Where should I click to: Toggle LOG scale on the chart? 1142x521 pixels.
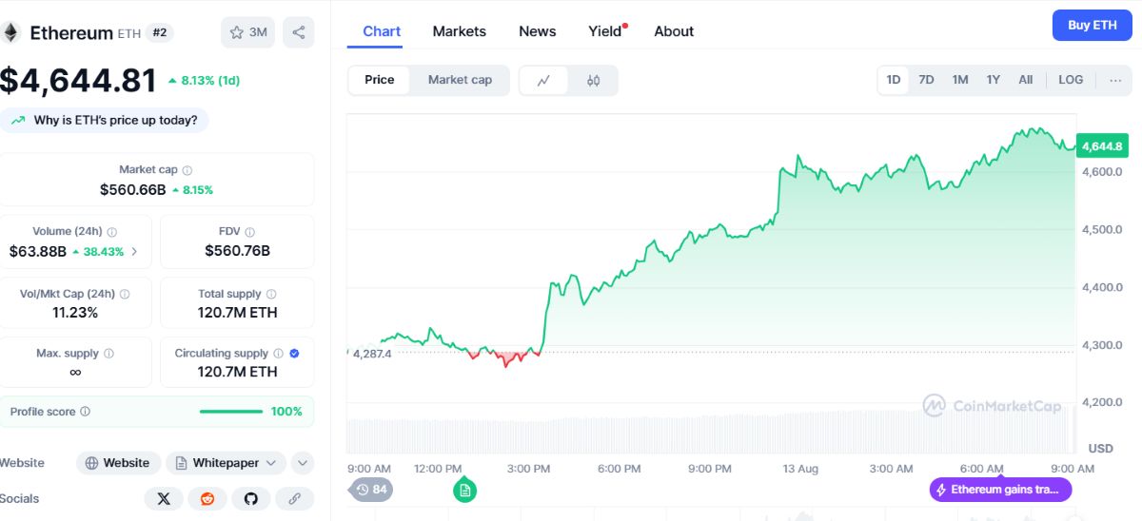(x=1071, y=80)
